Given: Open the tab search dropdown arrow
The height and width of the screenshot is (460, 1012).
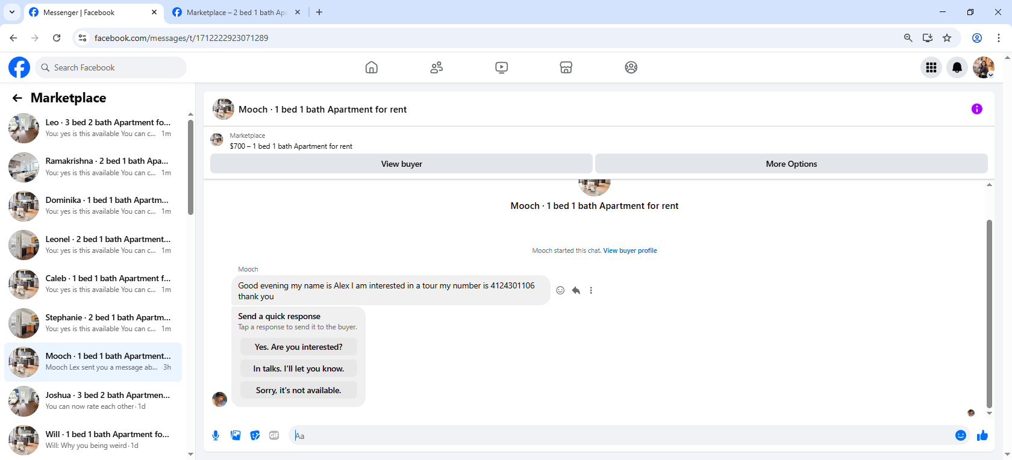Looking at the screenshot, I should click(12, 12).
